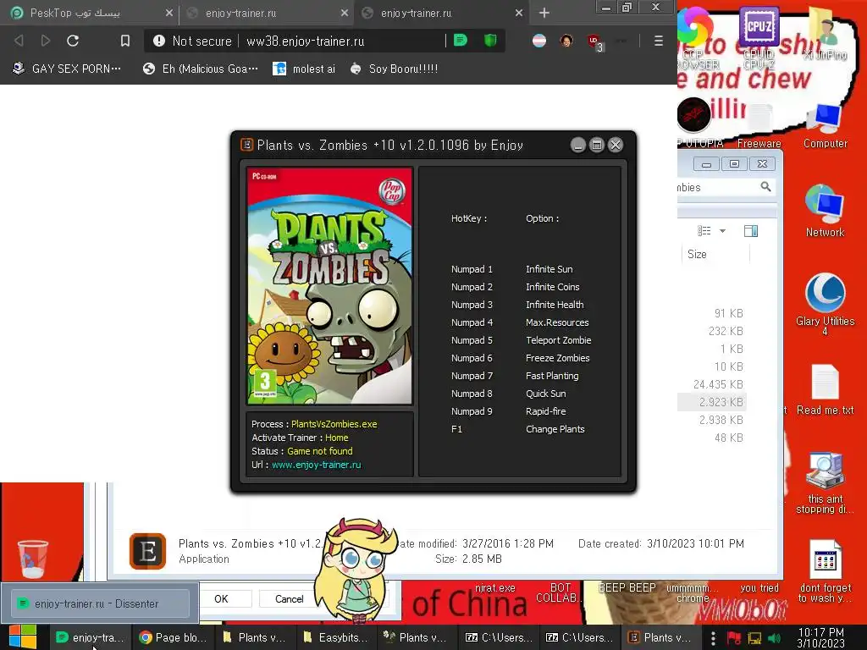Go forward in browser history
This screenshot has width=867, height=650.
pos(46,41)
